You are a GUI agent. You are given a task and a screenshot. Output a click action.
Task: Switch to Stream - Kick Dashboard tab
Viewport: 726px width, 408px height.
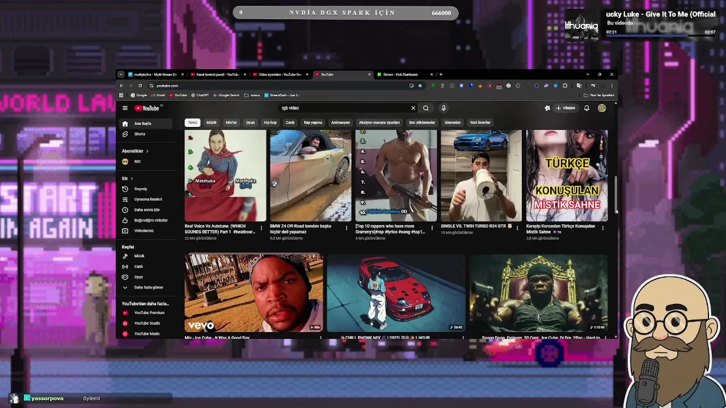[404, 74]
